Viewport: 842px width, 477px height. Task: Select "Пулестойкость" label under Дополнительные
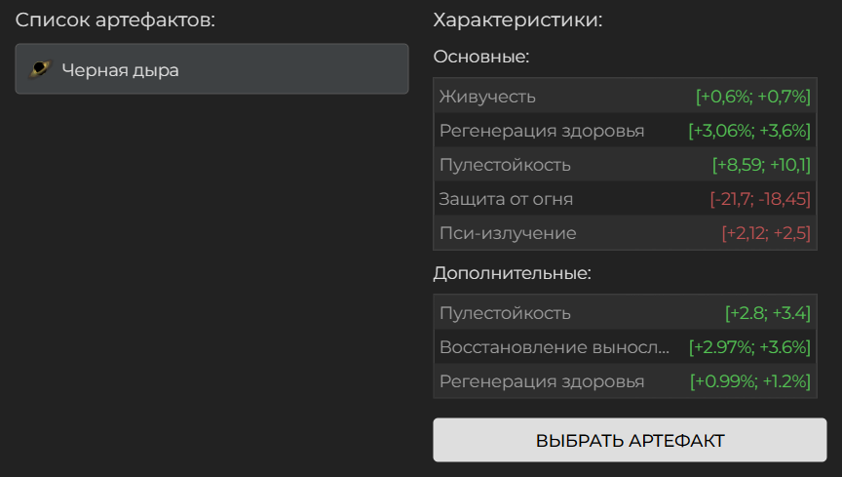click(505, 313)
